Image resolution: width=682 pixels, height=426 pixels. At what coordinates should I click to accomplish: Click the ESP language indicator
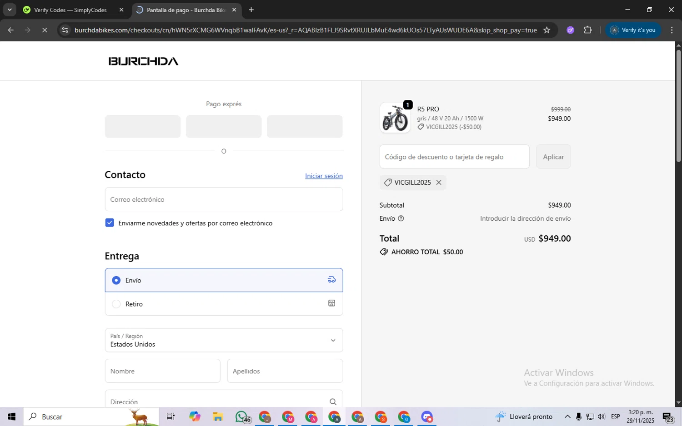(616, 416)
